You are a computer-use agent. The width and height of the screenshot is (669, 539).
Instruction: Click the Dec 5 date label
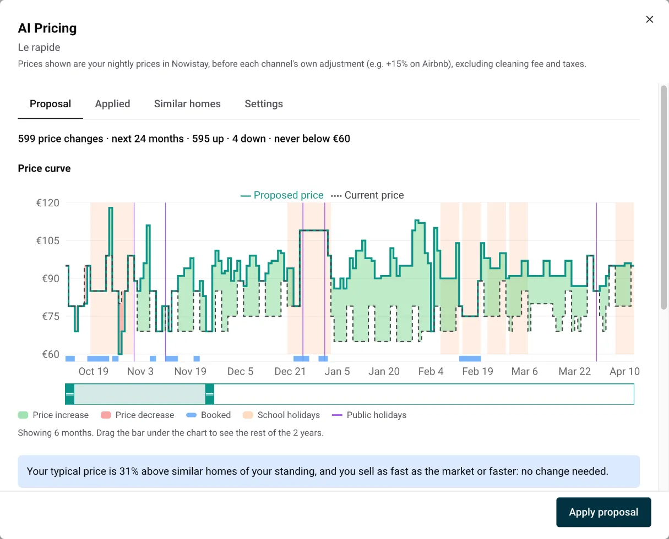tap(241, 371)
